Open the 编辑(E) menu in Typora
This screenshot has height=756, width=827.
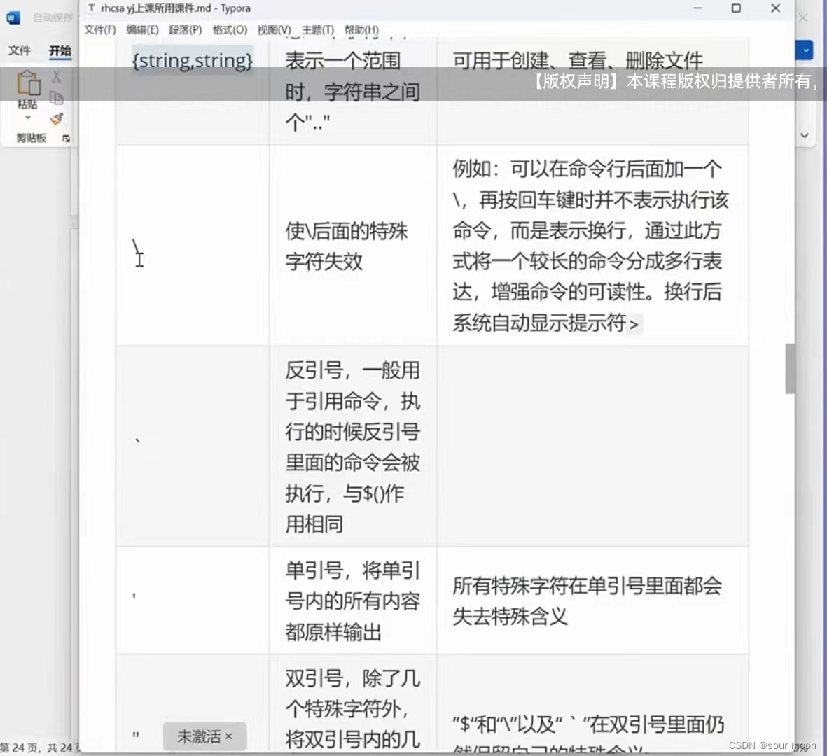(x=142, y=29)
